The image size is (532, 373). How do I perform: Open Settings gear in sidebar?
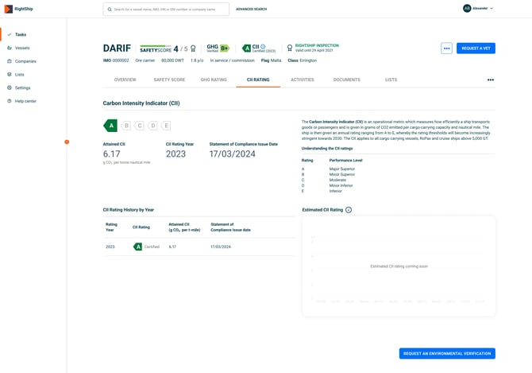pyautogui.click(x=10, y=87)
